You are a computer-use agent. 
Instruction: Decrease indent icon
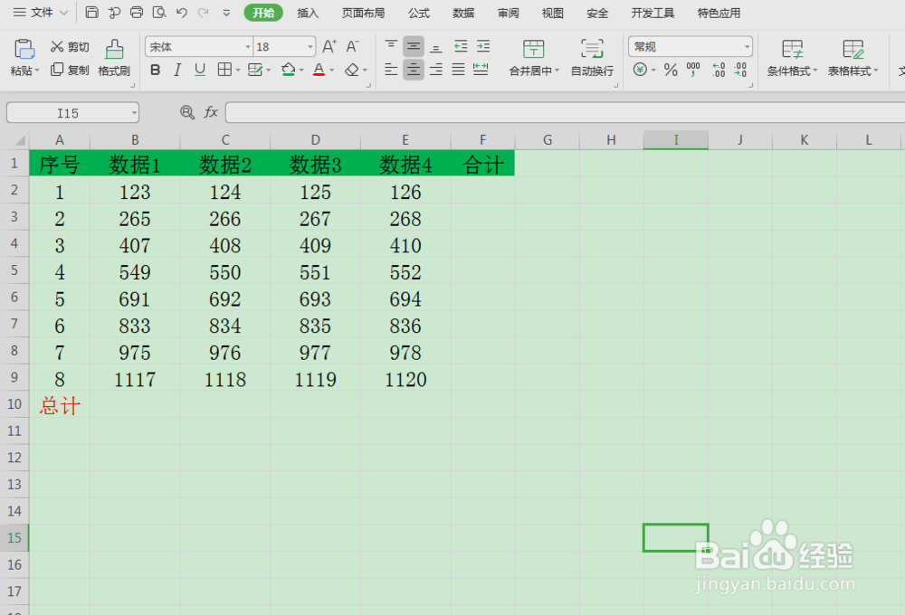pyautogui.click(x=461, y=46)
